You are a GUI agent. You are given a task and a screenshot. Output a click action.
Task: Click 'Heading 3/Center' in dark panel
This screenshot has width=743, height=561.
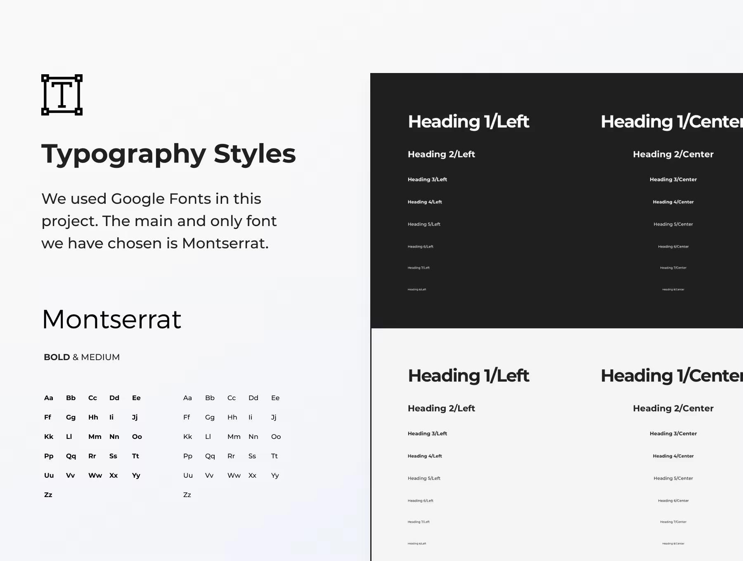click(x=673, y=179)
